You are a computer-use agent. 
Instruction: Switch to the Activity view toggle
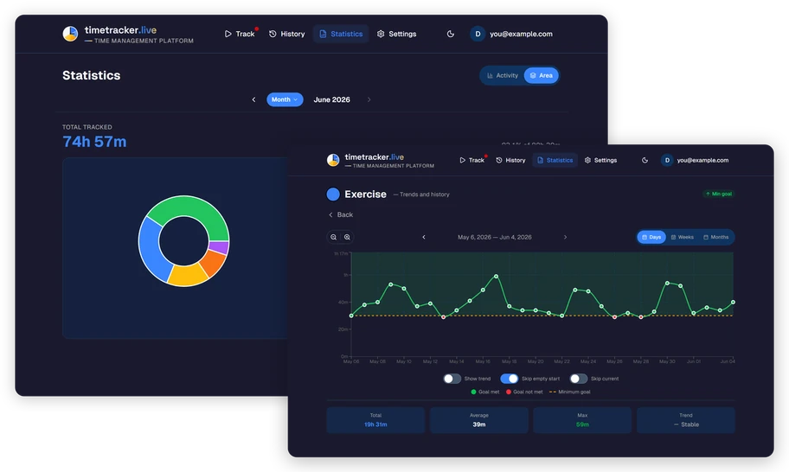point(502,75)
